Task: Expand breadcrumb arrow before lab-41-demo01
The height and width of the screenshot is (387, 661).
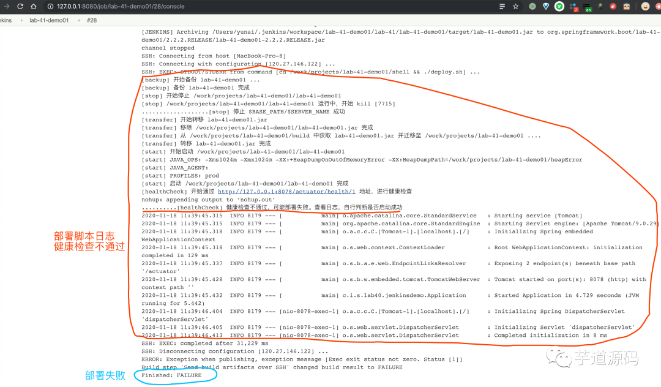Action: tap(21, 20)
